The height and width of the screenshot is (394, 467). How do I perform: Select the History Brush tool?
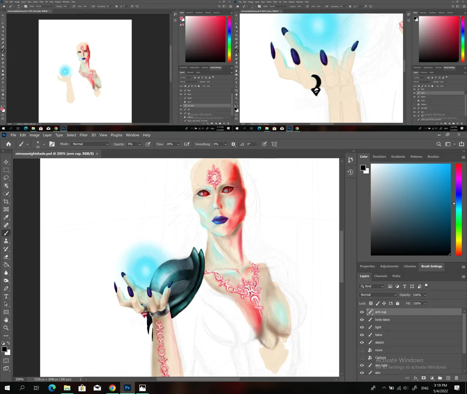point(6,249)
